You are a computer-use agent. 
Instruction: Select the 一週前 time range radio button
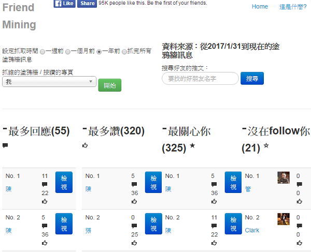(x=43, y=51)
